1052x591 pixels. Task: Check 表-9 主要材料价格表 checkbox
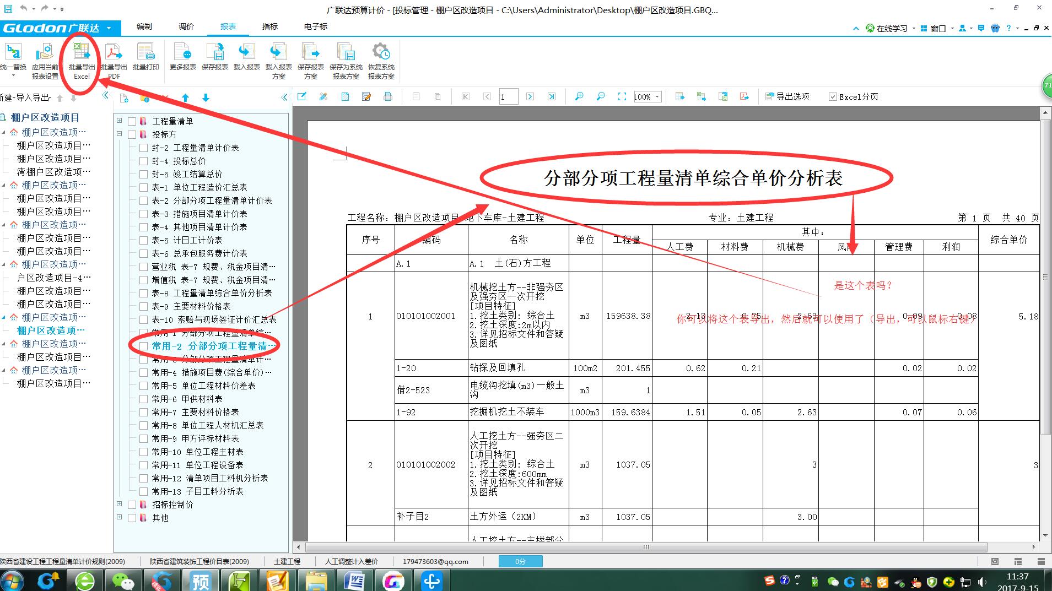[x=143, y=306]
